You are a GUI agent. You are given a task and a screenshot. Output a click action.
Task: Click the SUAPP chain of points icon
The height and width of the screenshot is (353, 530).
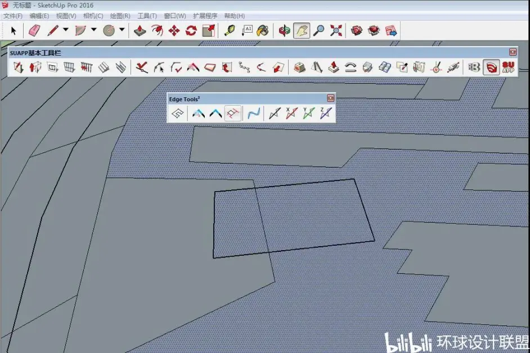point(244,67)
